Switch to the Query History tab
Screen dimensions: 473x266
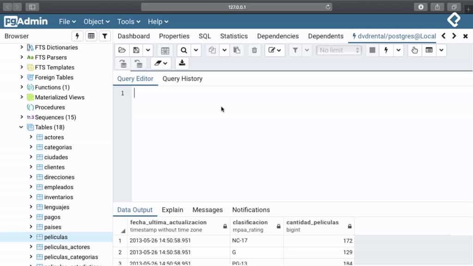pos(182,79)
